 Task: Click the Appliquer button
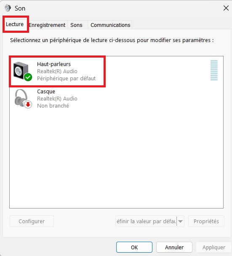point(214,247)
